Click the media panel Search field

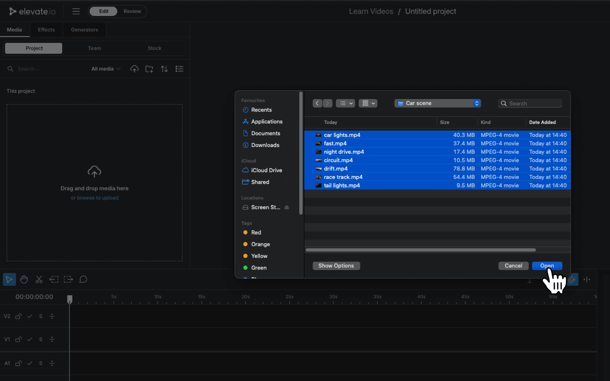46,69
